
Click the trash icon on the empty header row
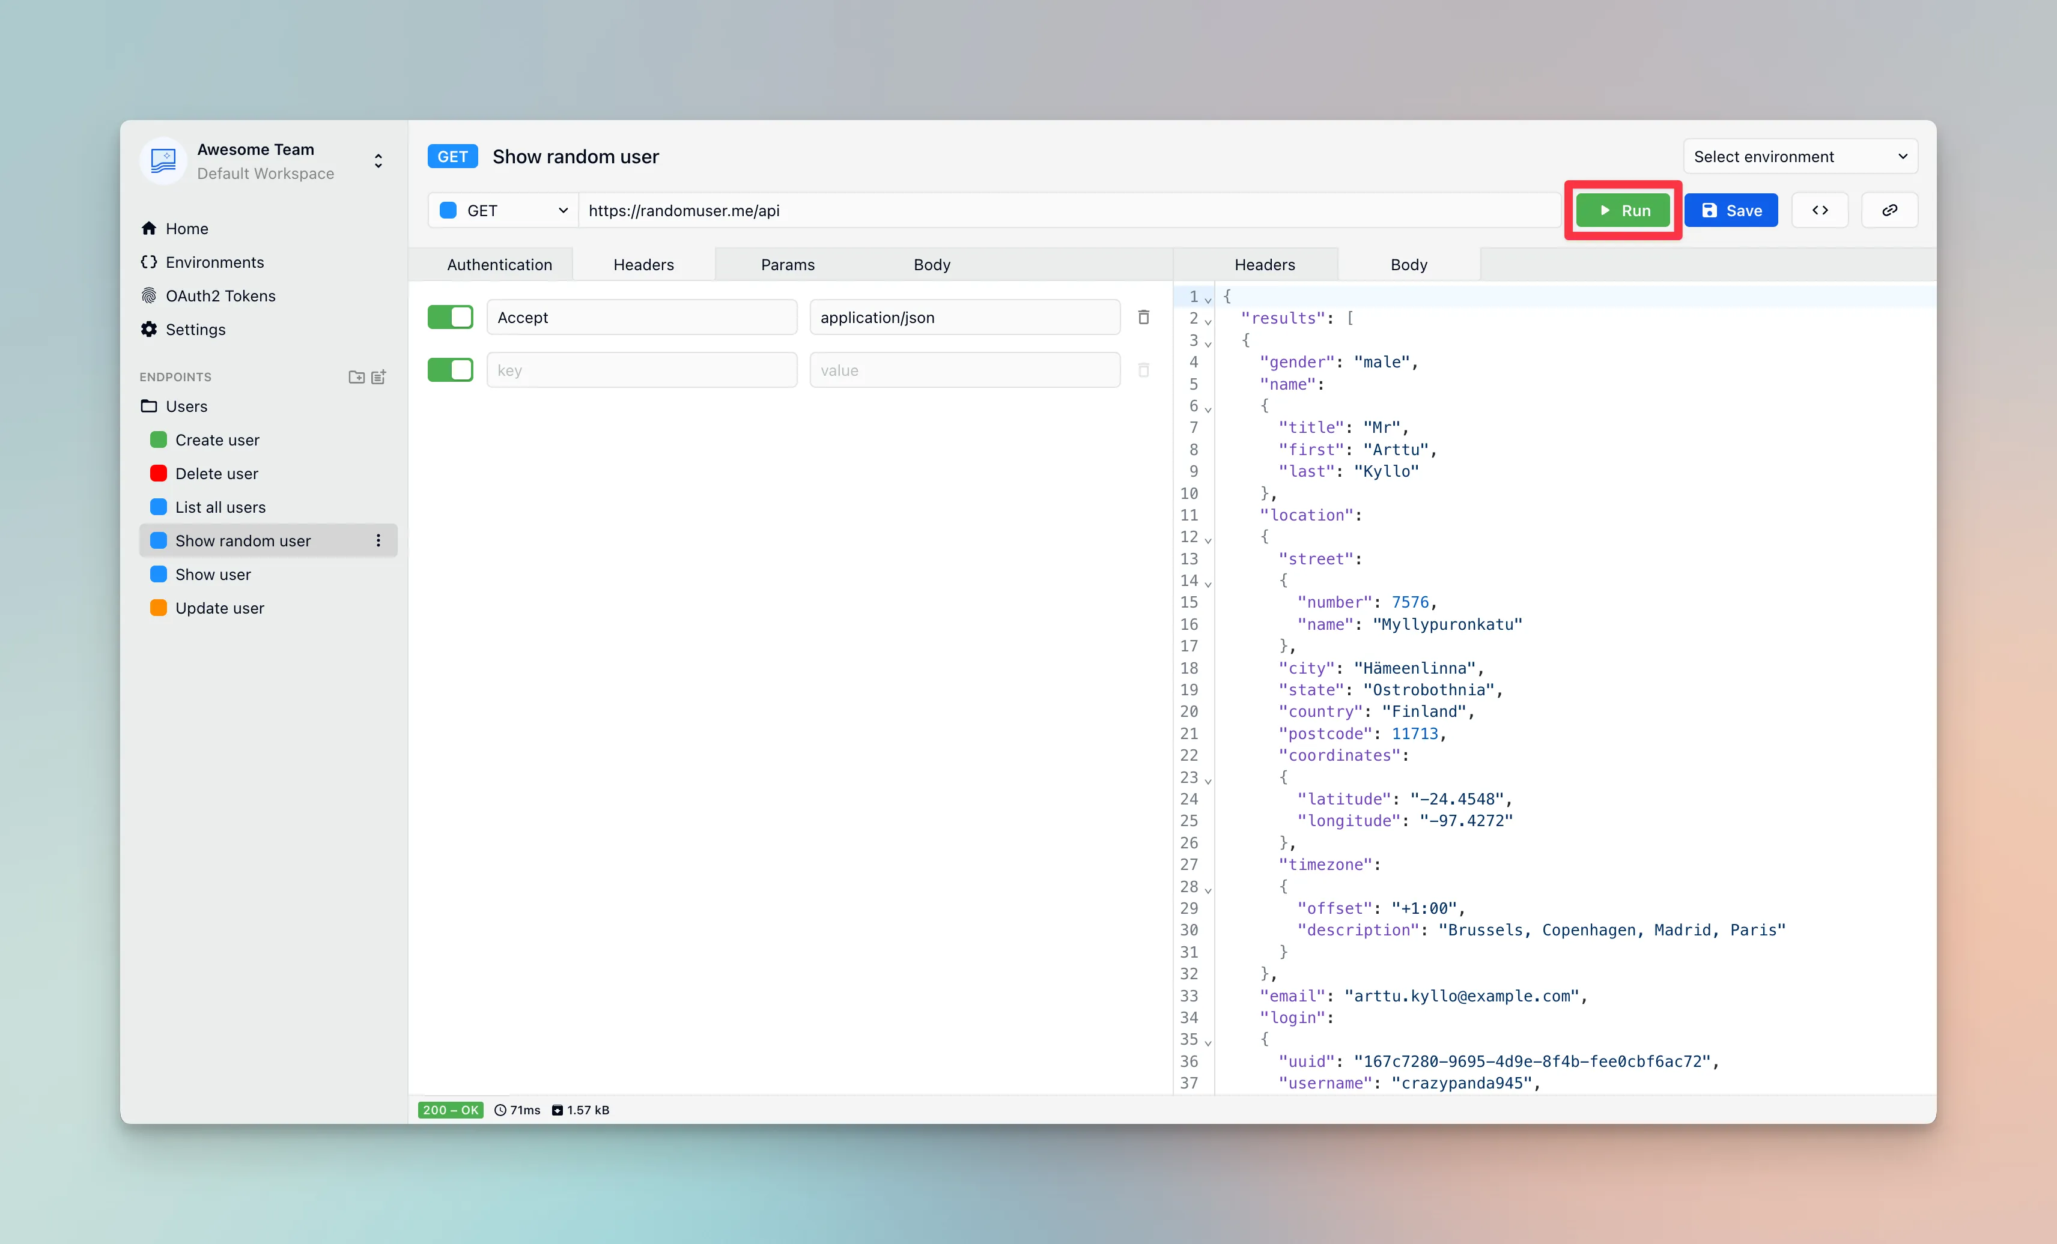tap(1144, 370)
